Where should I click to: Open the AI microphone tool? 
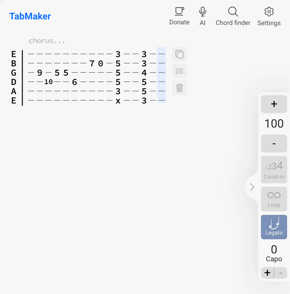[203, 16]
